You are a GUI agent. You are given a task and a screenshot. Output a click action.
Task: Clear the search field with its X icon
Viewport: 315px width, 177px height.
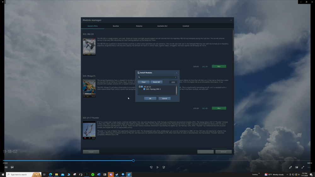point(175,77)
